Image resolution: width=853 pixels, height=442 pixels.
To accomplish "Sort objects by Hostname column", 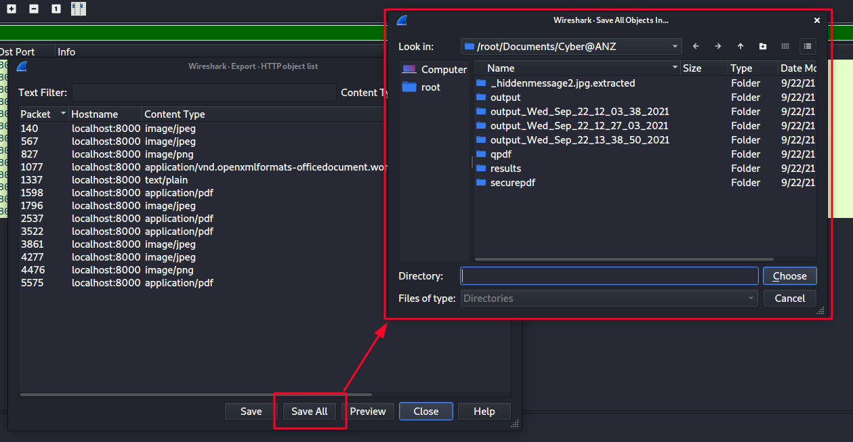I will tap(106, 114).
